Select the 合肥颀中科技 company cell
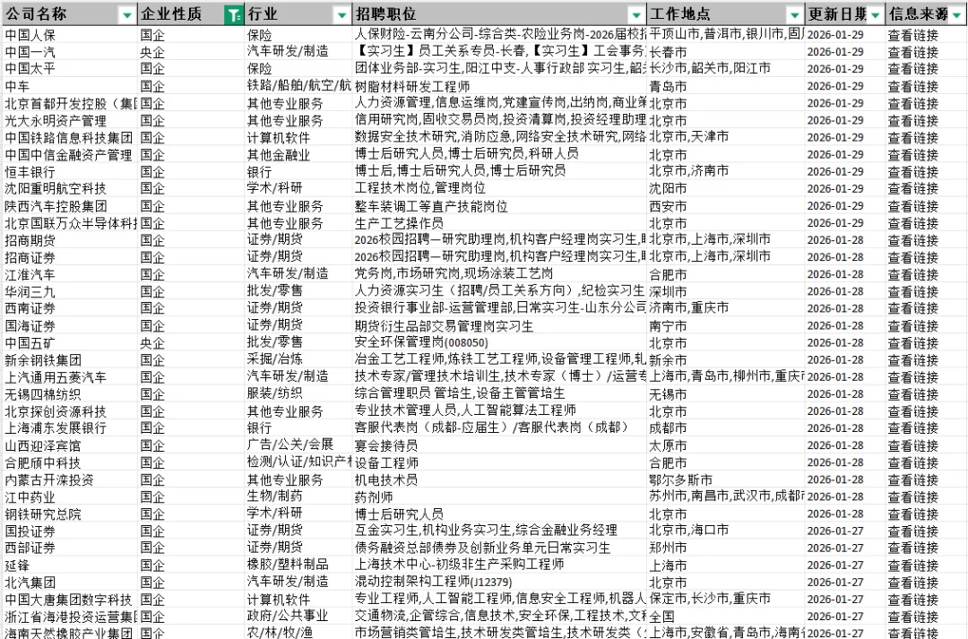Image resolution: width=968 pixels, height=639 pixels. pyautogui.click(x=70, y=462)
